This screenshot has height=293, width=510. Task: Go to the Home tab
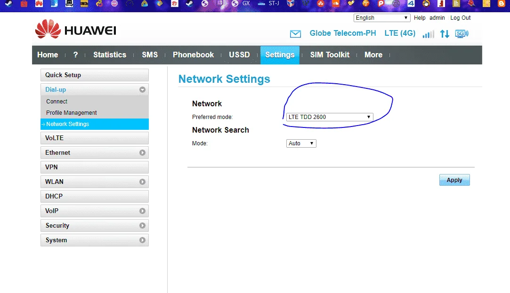pos(48,55)
